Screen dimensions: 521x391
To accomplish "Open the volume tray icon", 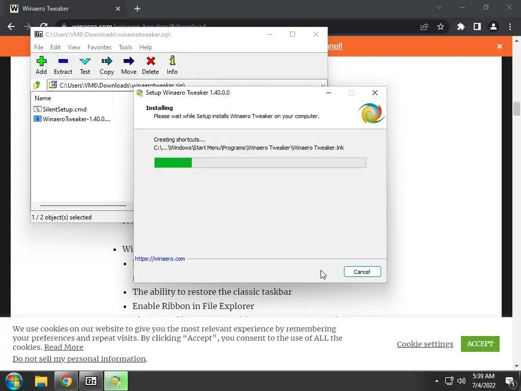I will [x=461, y=381].
